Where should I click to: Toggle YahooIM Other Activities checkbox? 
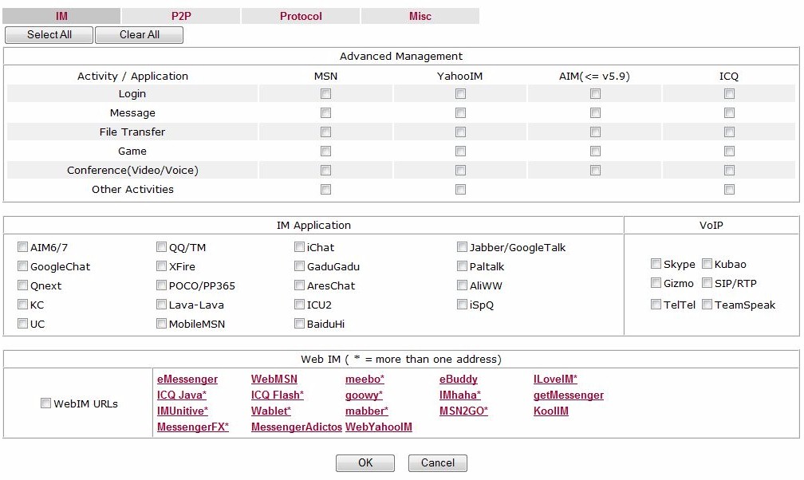tap(460, 189)
